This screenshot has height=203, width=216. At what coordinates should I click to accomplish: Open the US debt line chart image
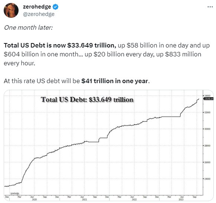(109, 145)
